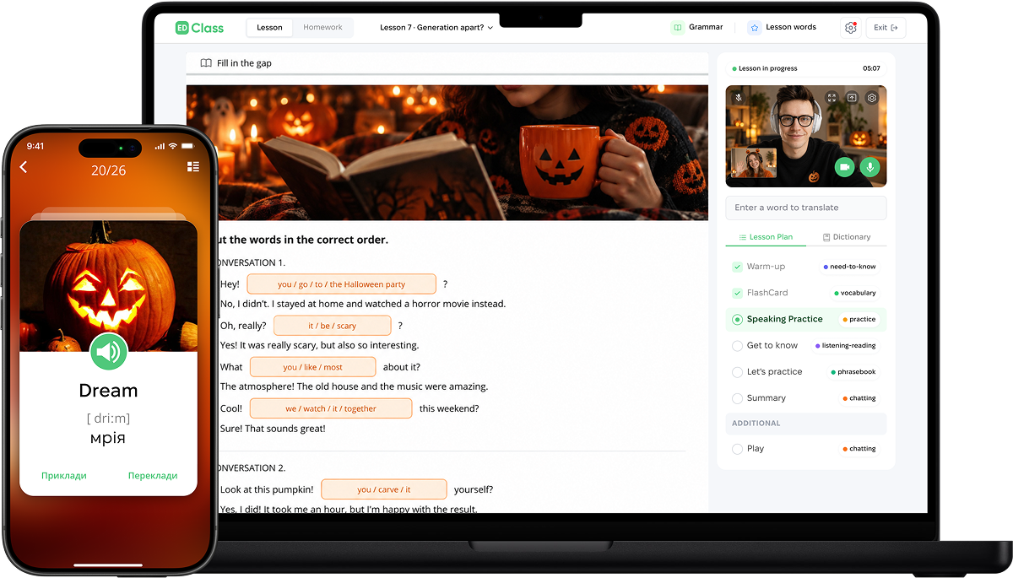1013x578 pixels.
Task: Tap the 9:41 clock on the phone
Action: click(35, 146)
